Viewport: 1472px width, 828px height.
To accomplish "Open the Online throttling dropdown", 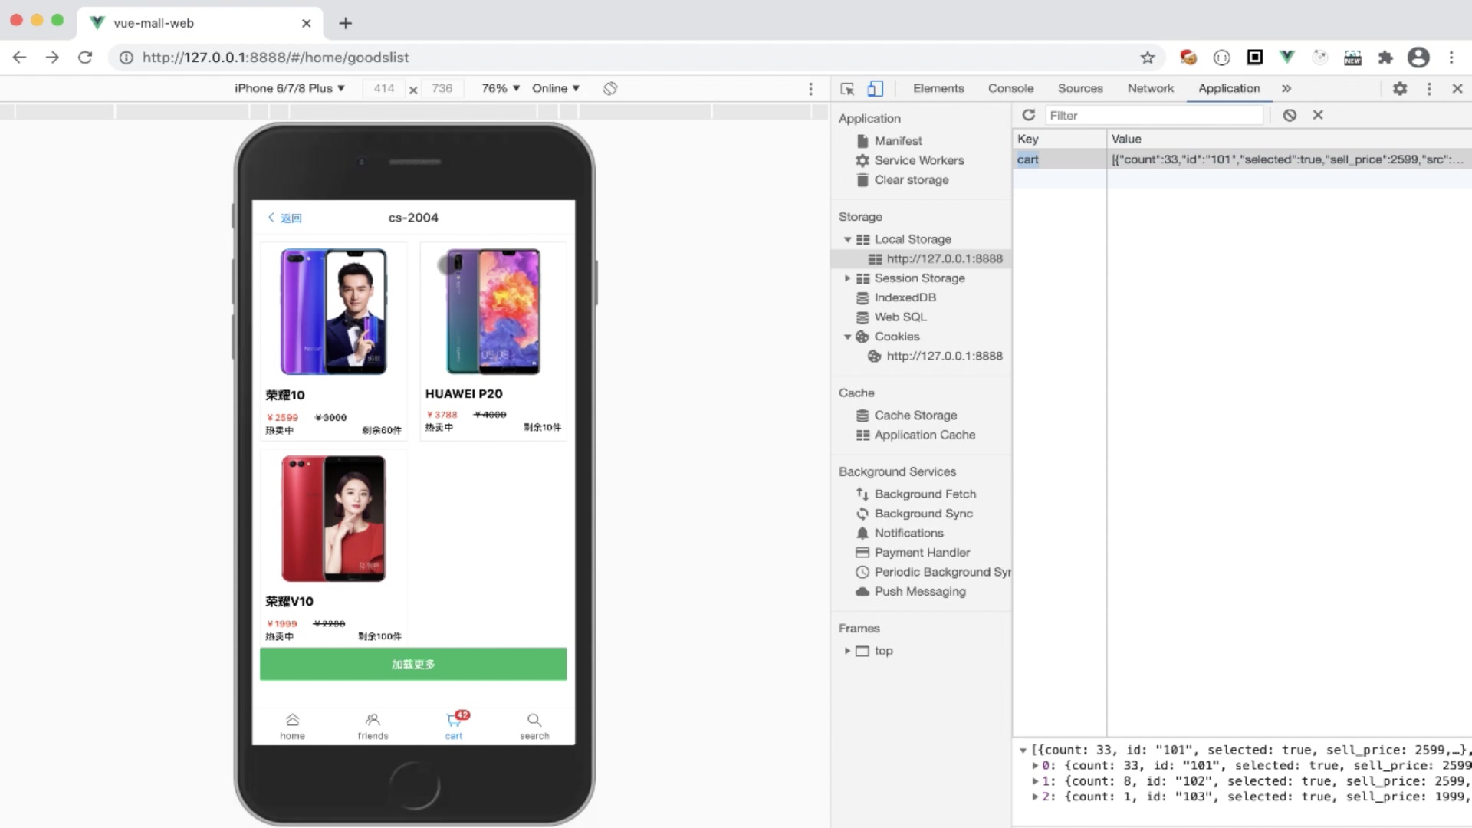I will (x=556, y=88).
